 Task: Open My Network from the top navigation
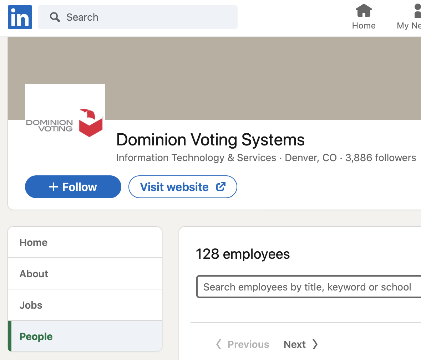tap(409, 17)
